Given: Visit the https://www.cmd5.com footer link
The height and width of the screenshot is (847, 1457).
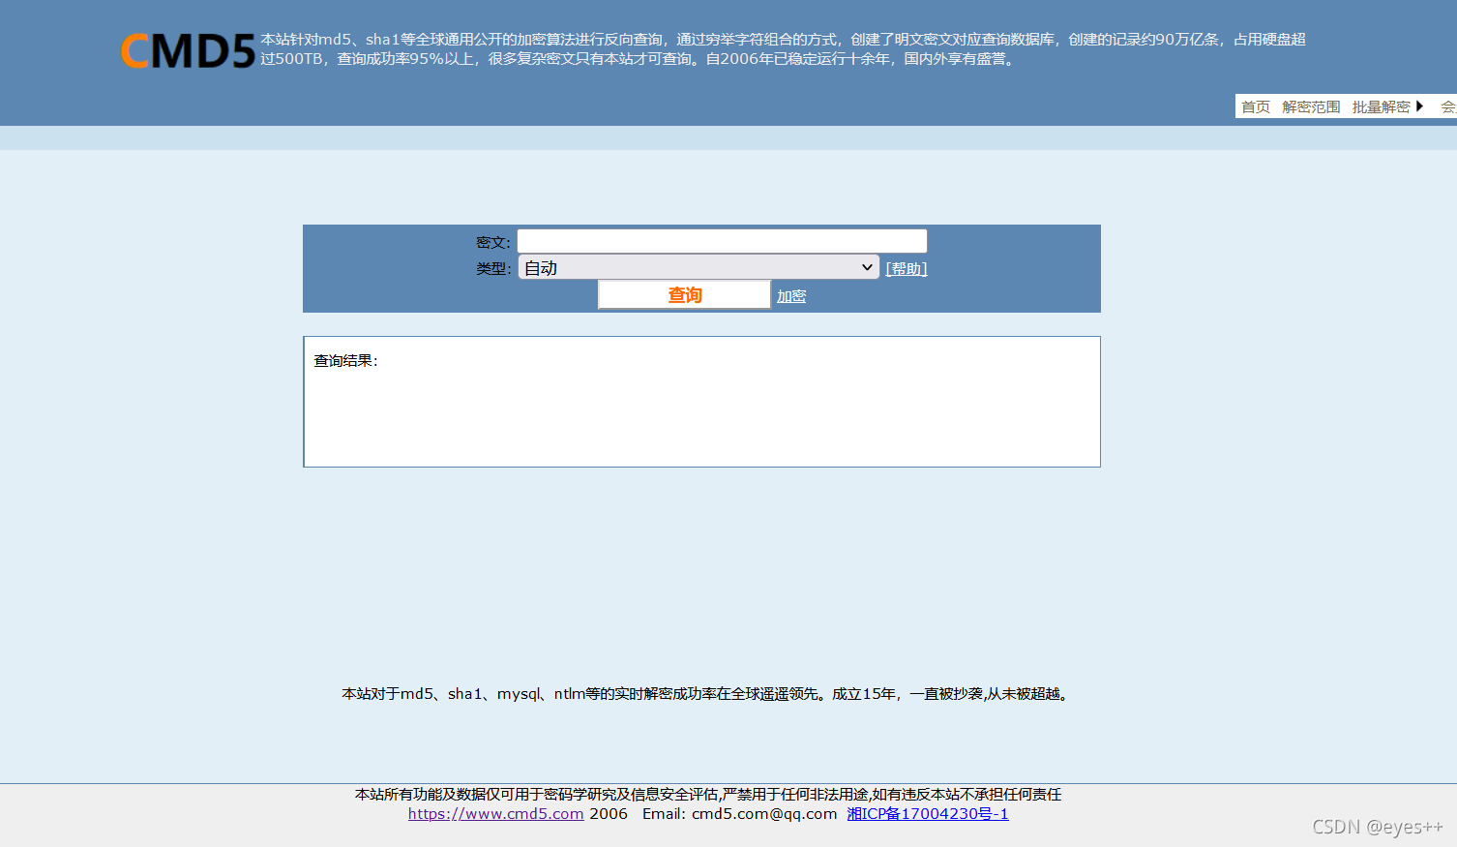Looking at the screenshot, I should (495, 814).
